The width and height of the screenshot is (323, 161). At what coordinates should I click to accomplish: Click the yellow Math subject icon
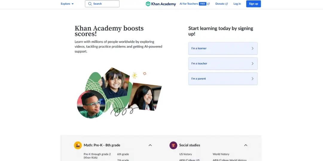(x=78, y=145)
